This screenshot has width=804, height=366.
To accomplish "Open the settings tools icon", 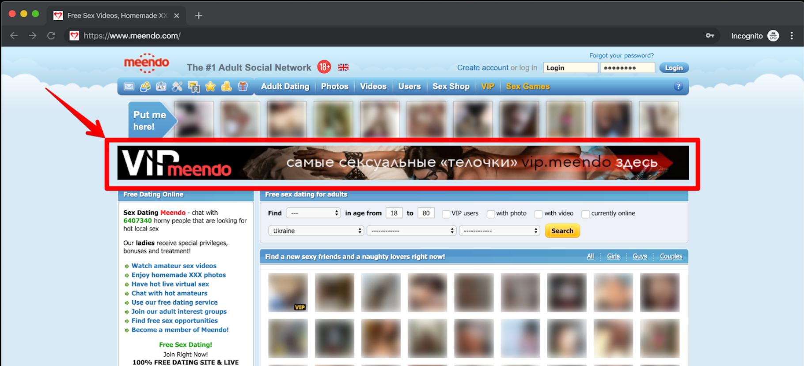I will click(x=178, y=86).
